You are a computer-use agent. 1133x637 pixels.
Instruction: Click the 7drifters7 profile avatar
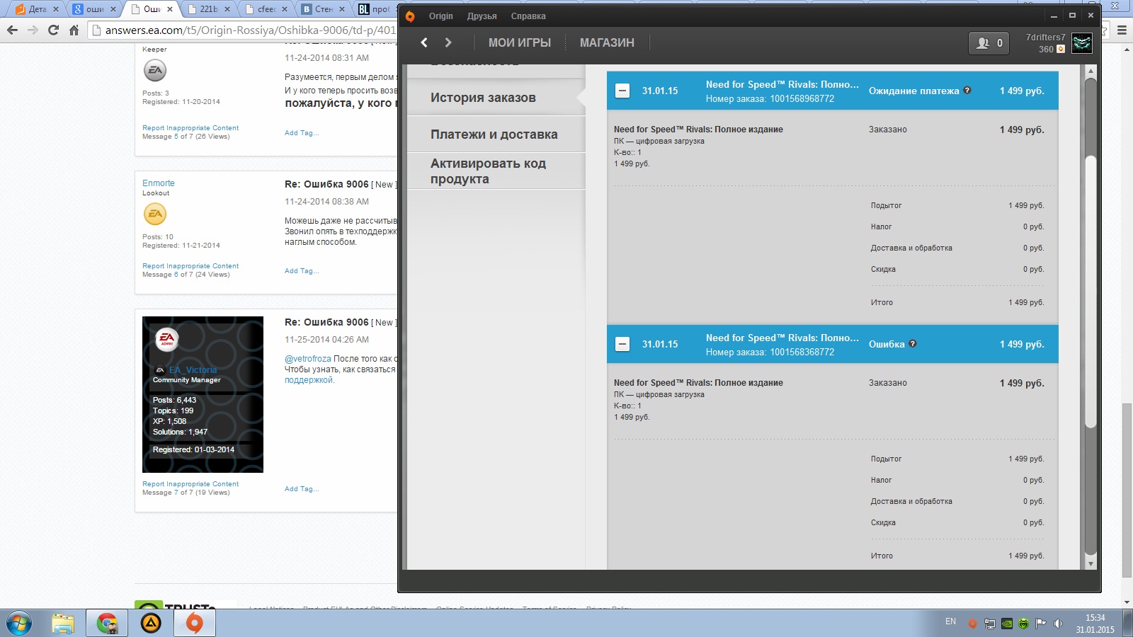point(1081,43)
